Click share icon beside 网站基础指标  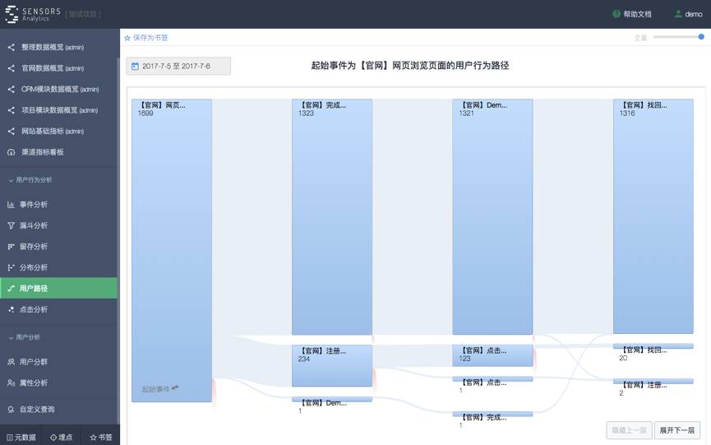coord(11,131)
